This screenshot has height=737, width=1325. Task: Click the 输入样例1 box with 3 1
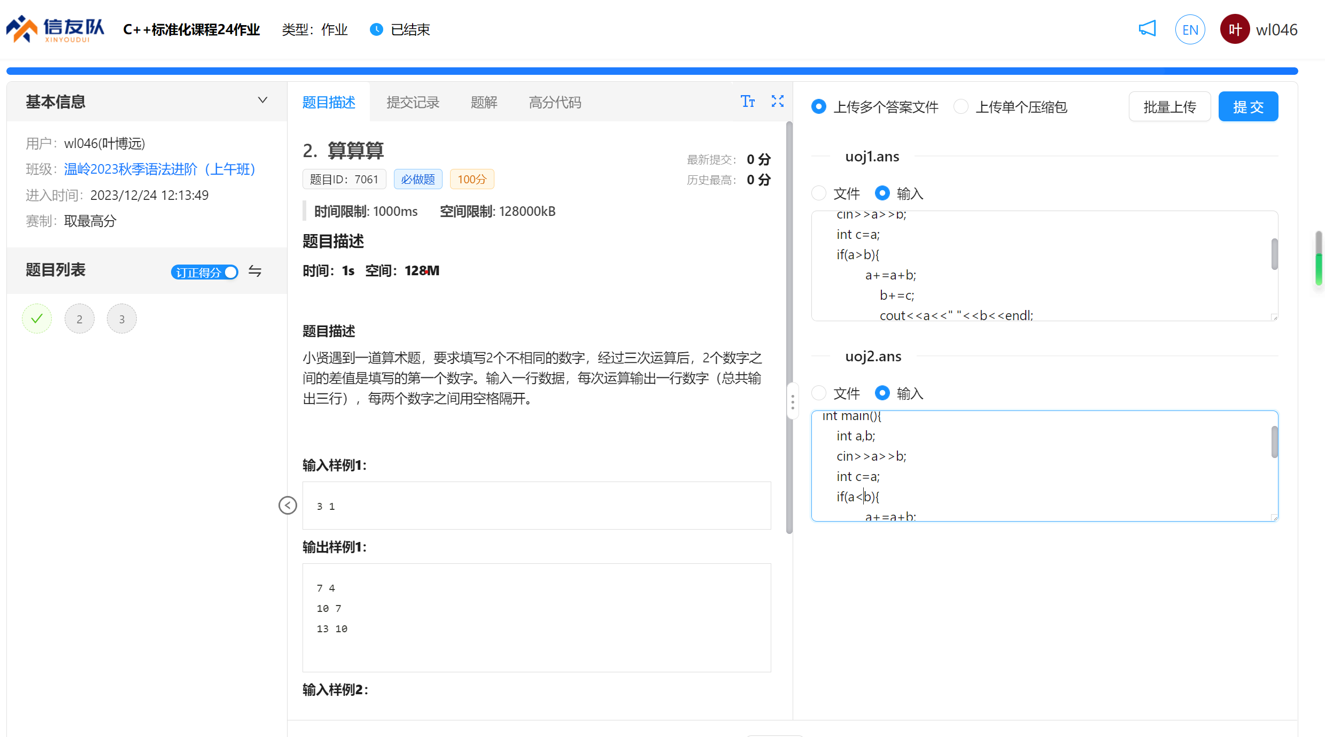(x=537, y=506)
